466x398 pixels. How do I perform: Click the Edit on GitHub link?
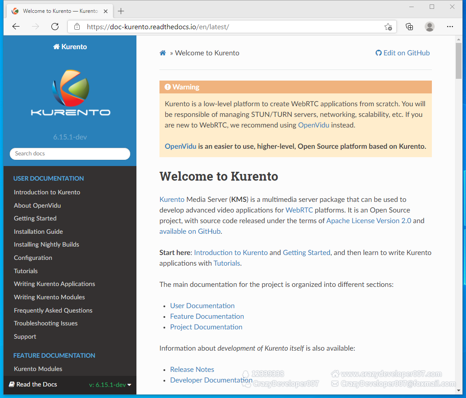click(x=403, y=53)
